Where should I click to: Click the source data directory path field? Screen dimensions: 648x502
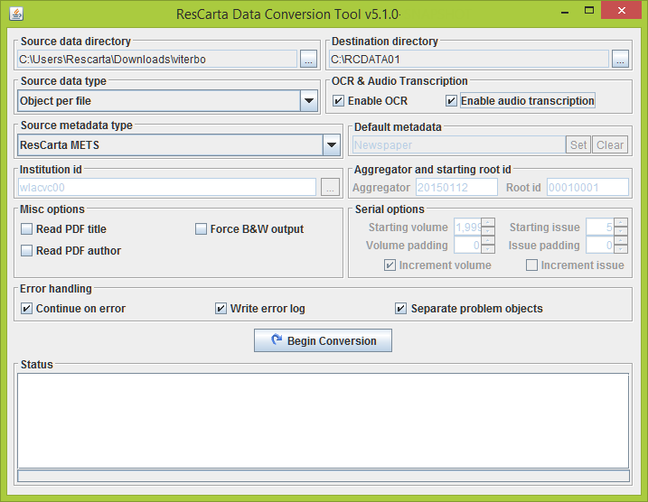pos(157,59)
